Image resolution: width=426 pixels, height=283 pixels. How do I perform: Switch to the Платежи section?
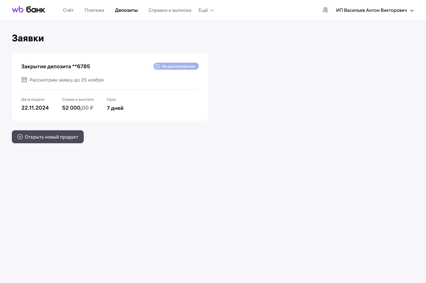tap(94, 10)
